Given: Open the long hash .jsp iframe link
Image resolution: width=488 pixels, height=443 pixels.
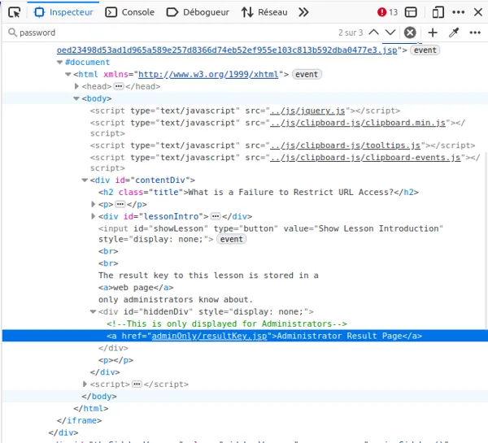Looking at the screenshot, I should [x=227, y=50].
